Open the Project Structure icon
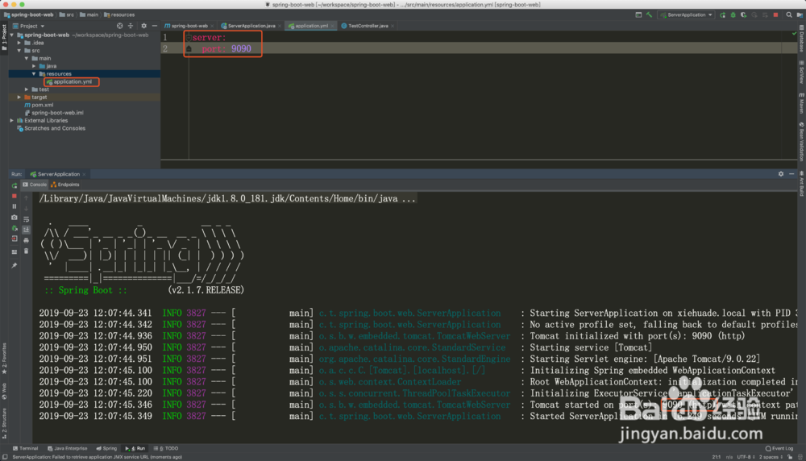The image size is (806, 461). [x=800, y=15]
